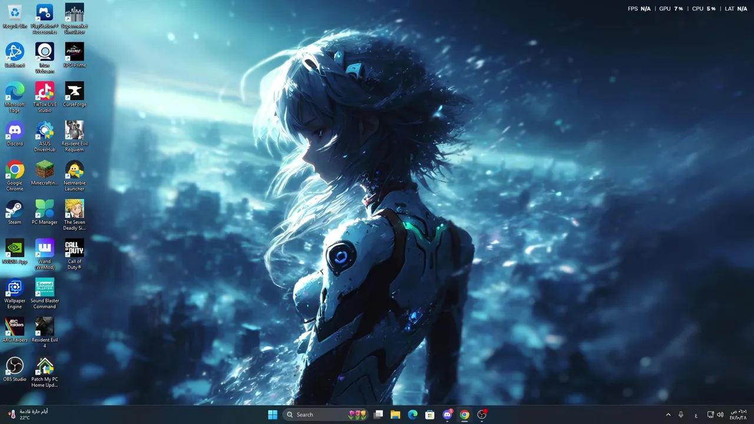Launch the PC Manager shortcut
The height and width of the screenshot is (424, 754).
click(45, 212)
